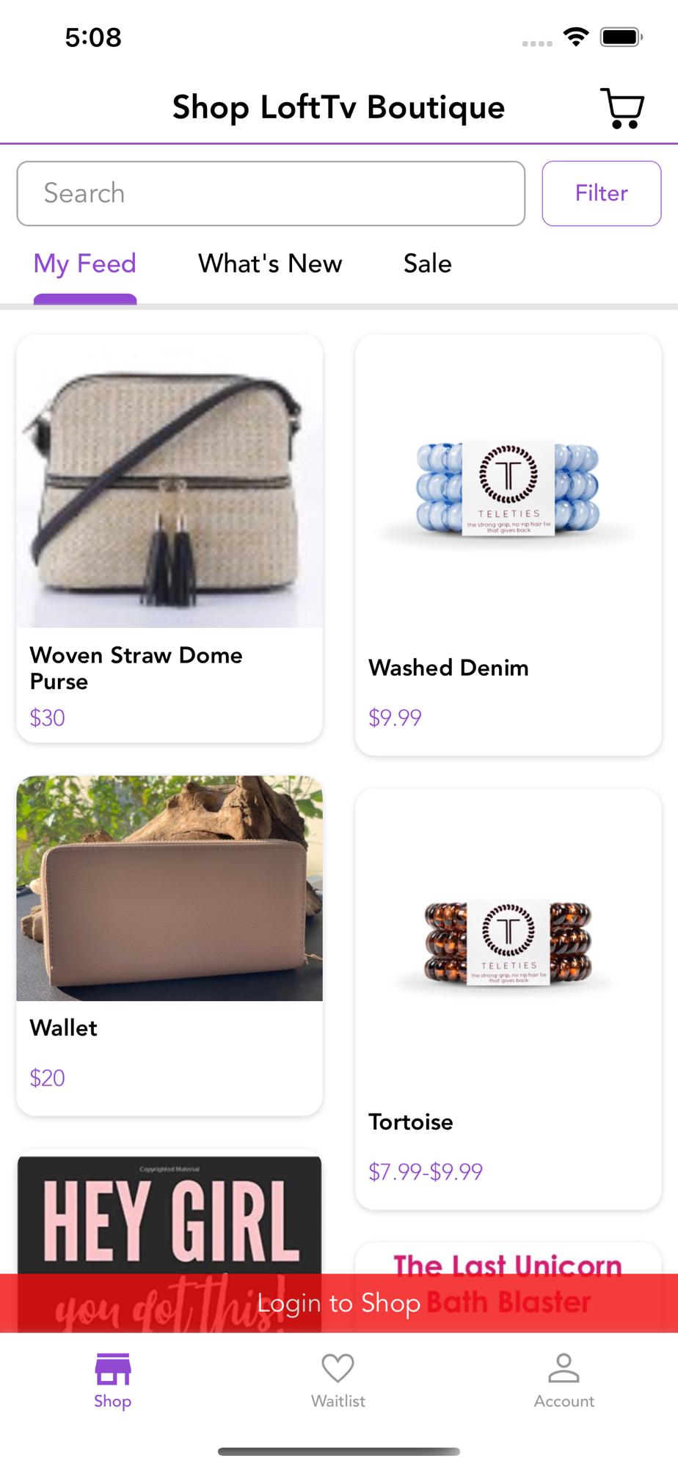Click the Tortoise $7.99-$9.99 price
678x1469 pixels.
(x=426, y=1172)
